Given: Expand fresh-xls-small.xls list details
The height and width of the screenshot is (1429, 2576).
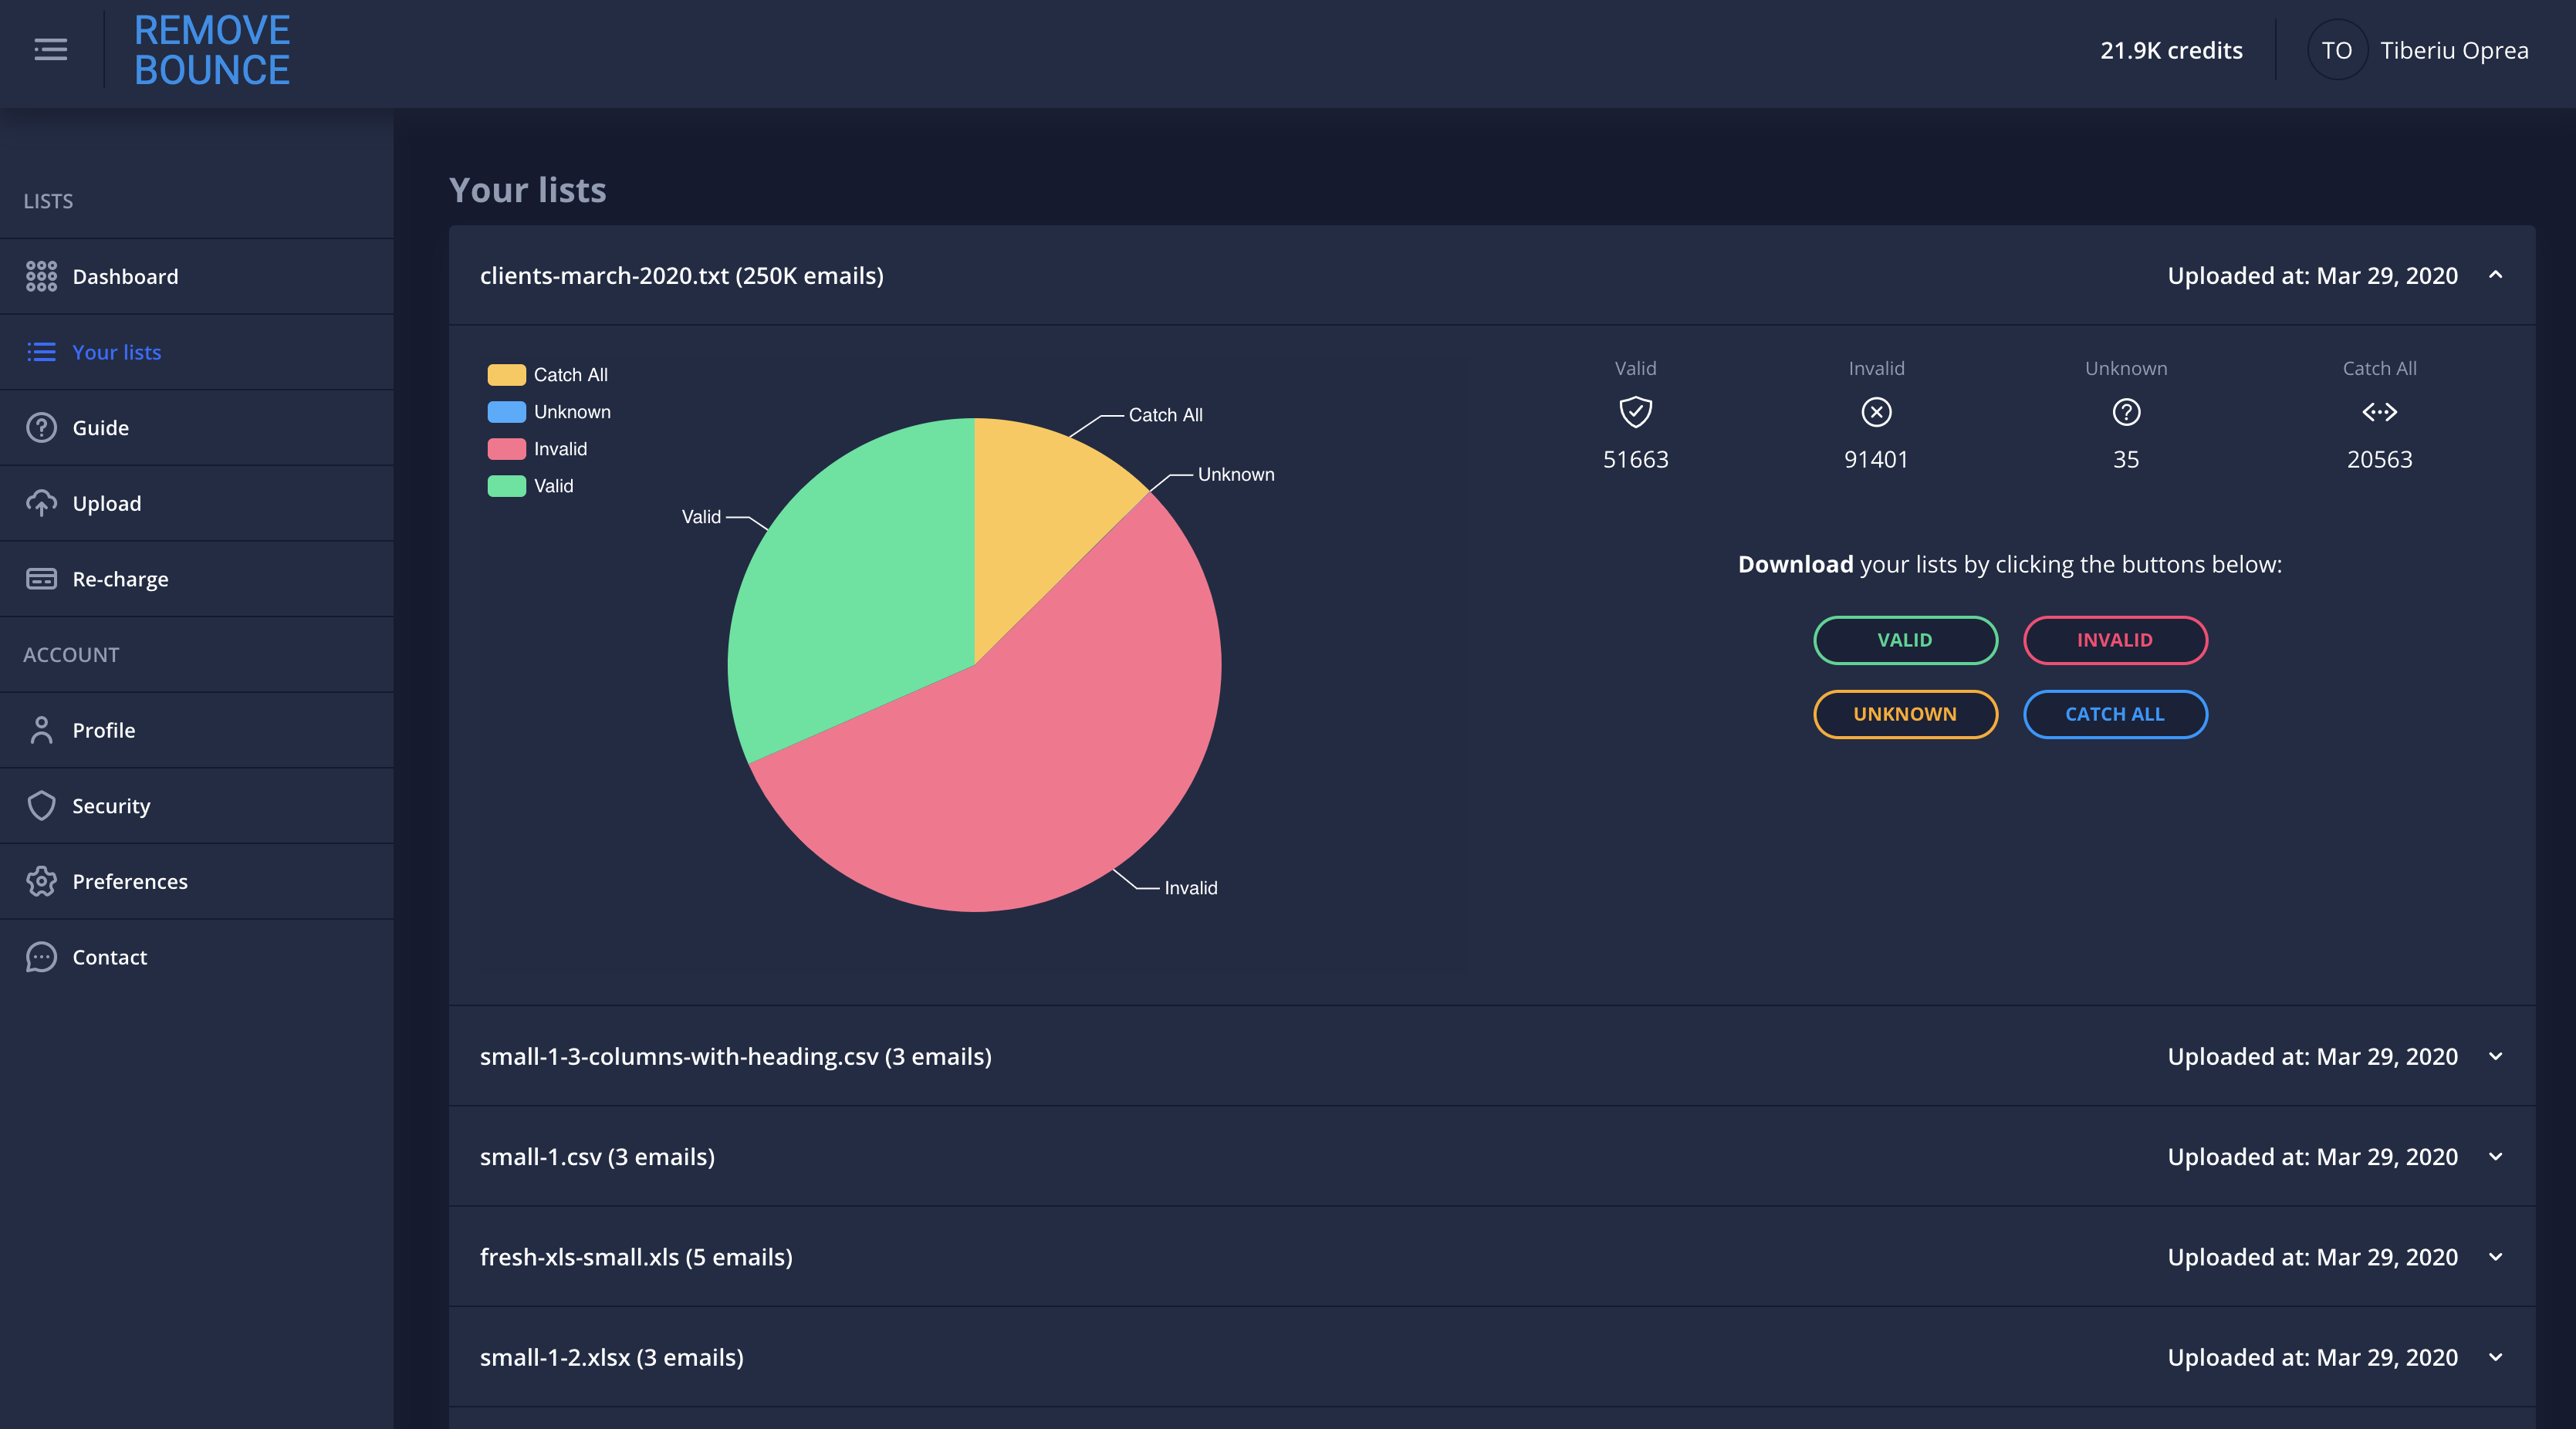Looking at the screenshot, I should point(2495,1257).
